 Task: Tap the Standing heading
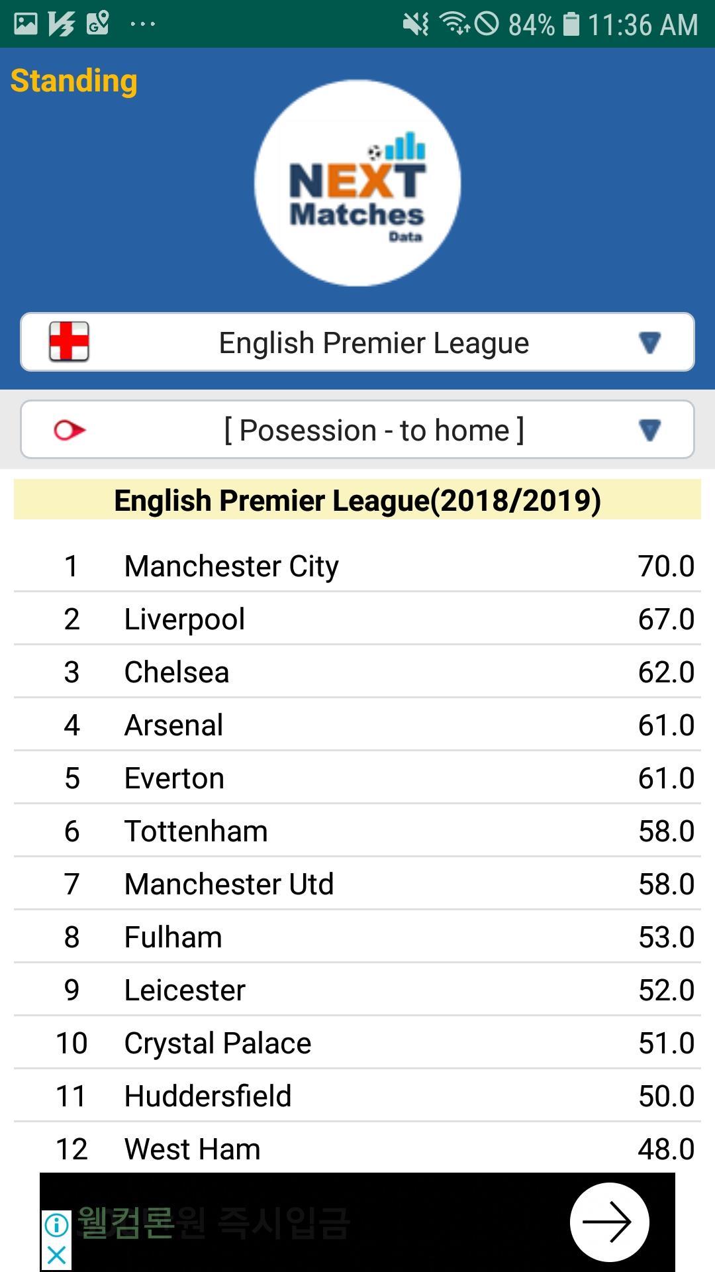tap(74, 81)
